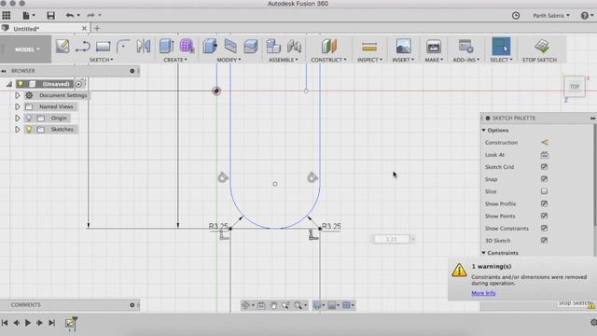Toggle the Sketches visibility light bulb
The width and height of the screenshot is (597, 336).
click(29, 130)
